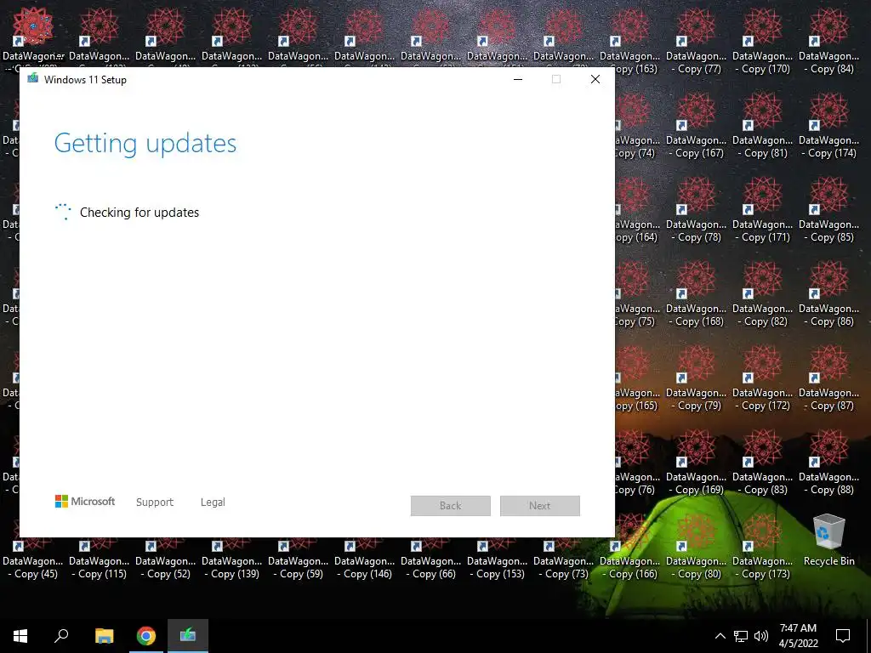Click DataWagon Copy (166) icon

pyautogui.click(x=630, y=547)
